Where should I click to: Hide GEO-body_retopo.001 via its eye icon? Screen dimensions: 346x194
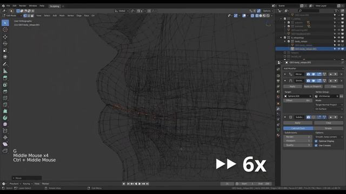339,49
